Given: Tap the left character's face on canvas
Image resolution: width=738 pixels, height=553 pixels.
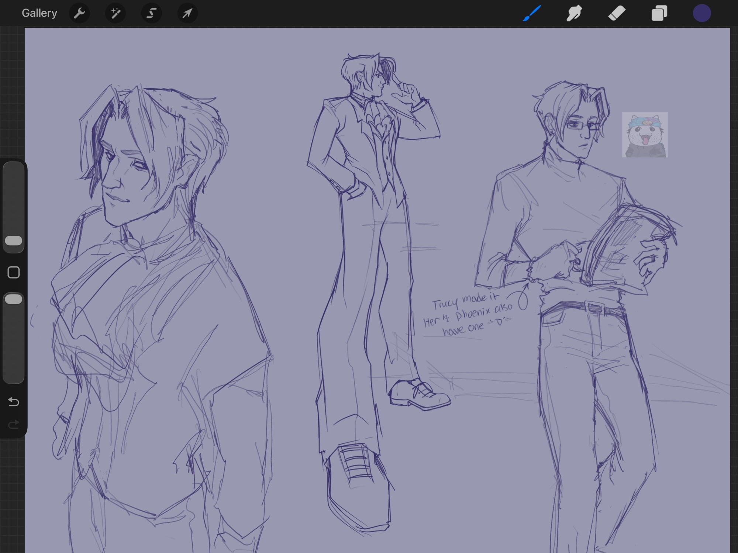Looking at the screenshot, I should tap(124, 177).
